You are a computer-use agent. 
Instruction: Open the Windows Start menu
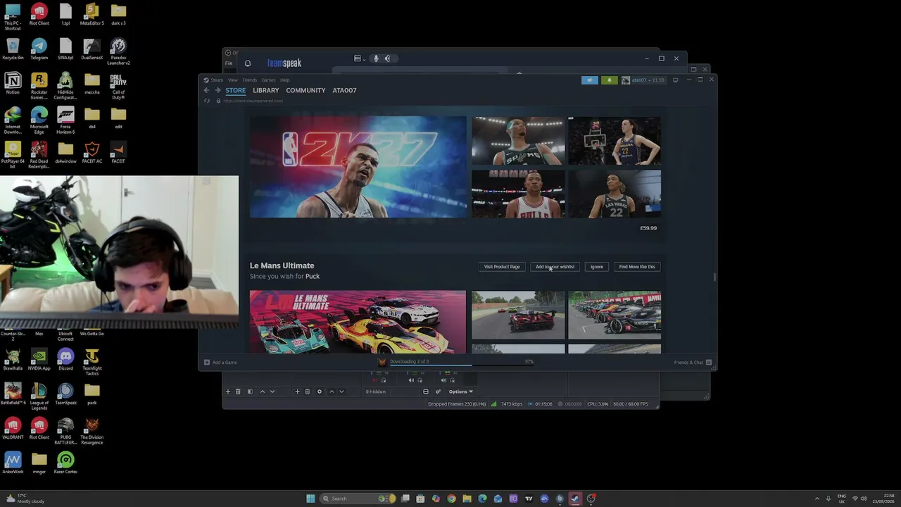click(310, 499)
